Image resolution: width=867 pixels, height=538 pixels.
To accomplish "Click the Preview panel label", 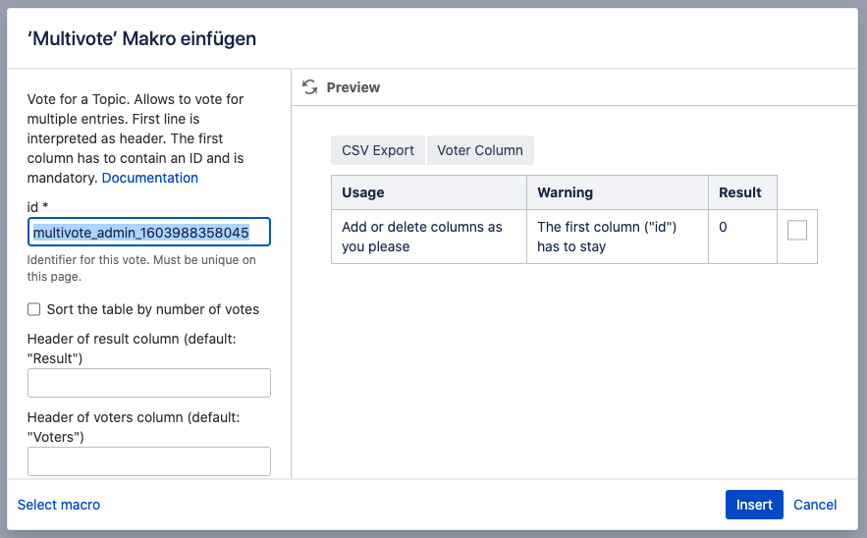I will 352,87.
